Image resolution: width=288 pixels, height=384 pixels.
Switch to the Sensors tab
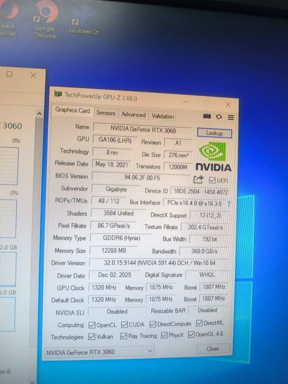tap(105, 113)
